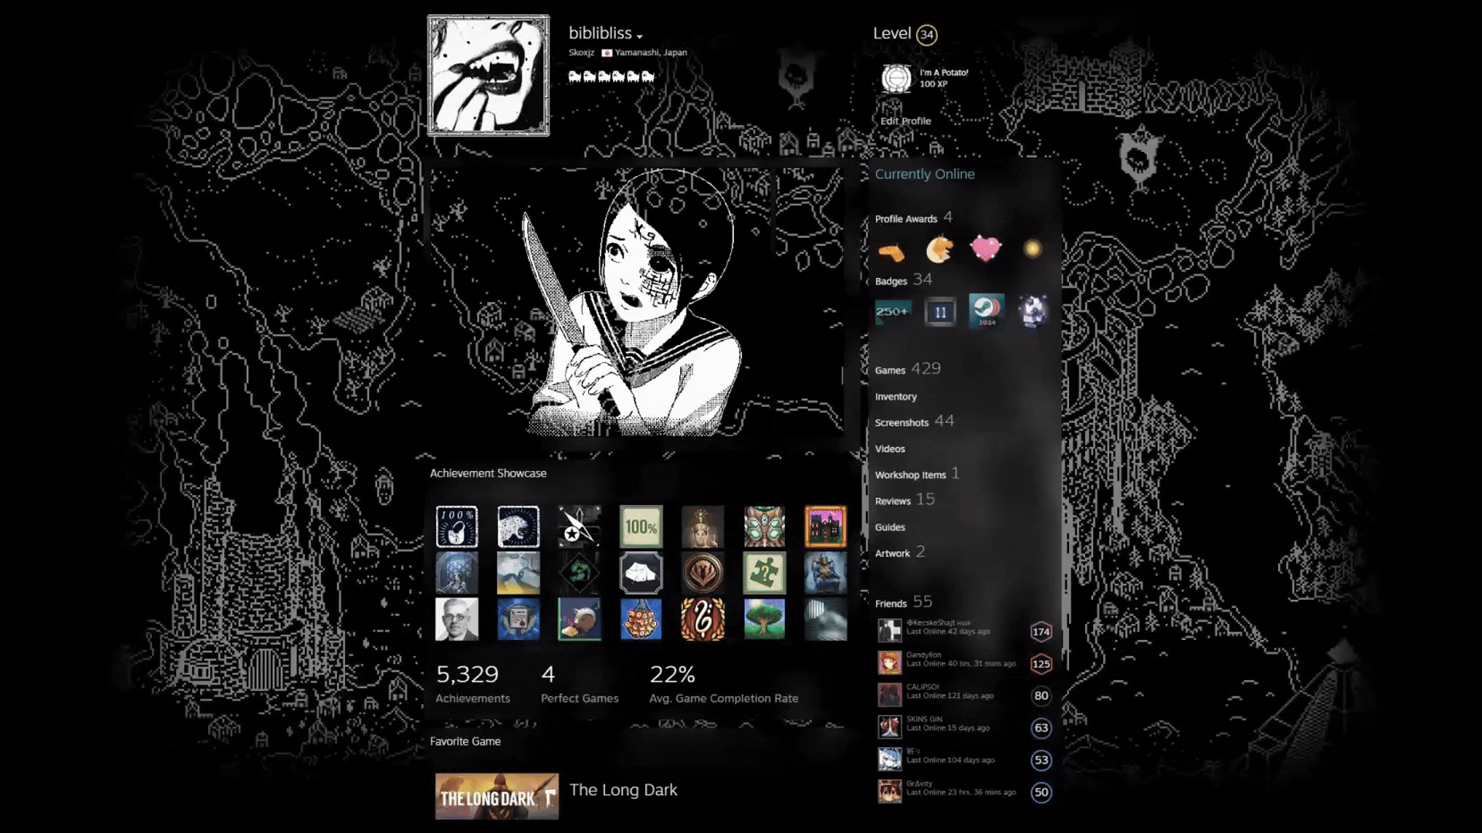
Task: Open the 4 Perfect Games stat
Action: coord(580,683)
